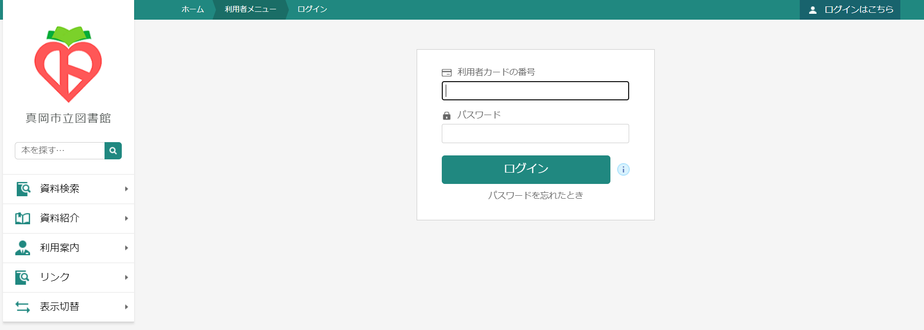Open the 資料紹介 sidebar label
The image size is (924, 330).
click(x=60, y=218)
